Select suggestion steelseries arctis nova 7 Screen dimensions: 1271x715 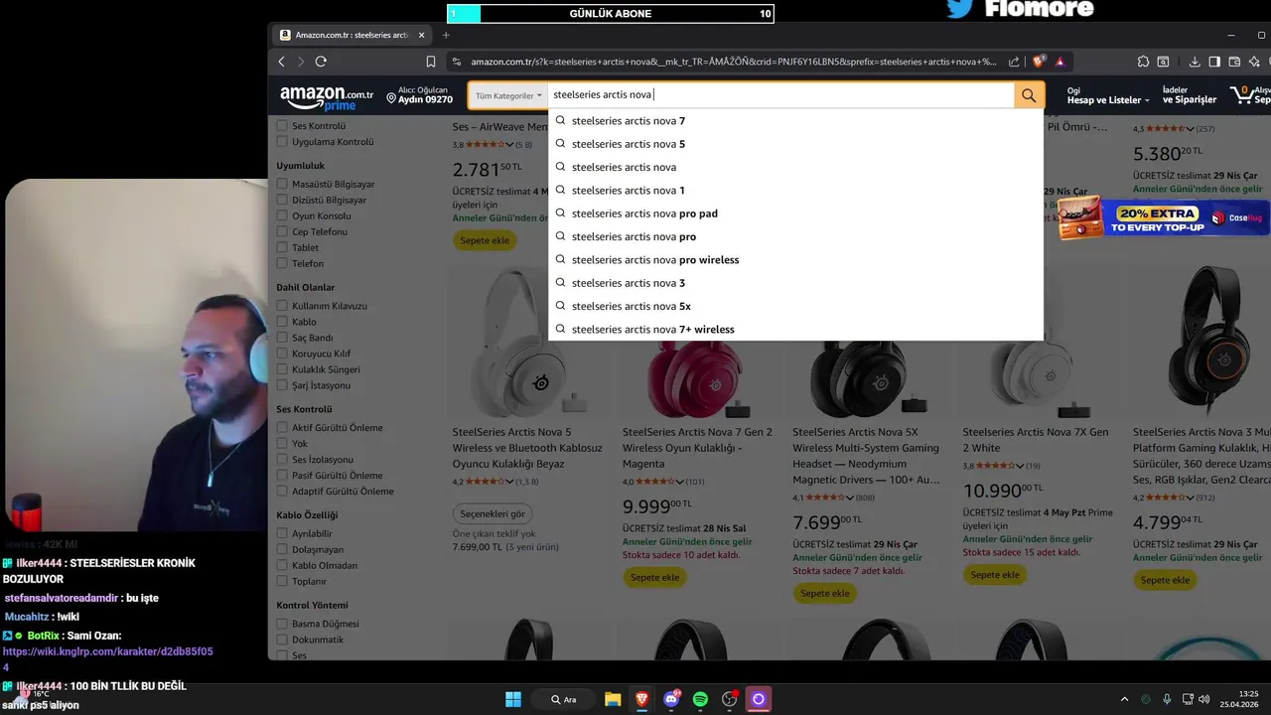point(795,121)
